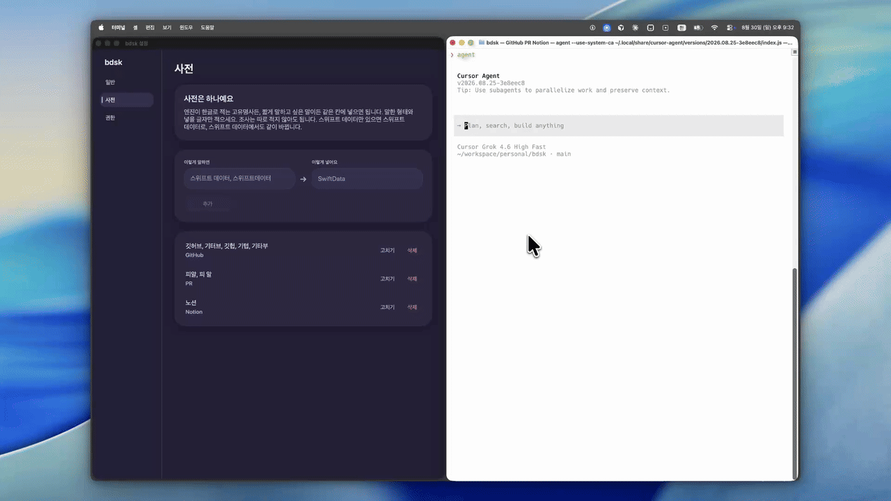Viewport: 891px width, 501px height.
Task: Click the Cursor Agent heading in terminal
Action: pyautogui.click(x=478, y=76)
